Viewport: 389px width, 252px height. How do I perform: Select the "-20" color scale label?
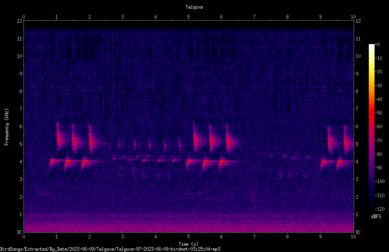click(379, 72)
